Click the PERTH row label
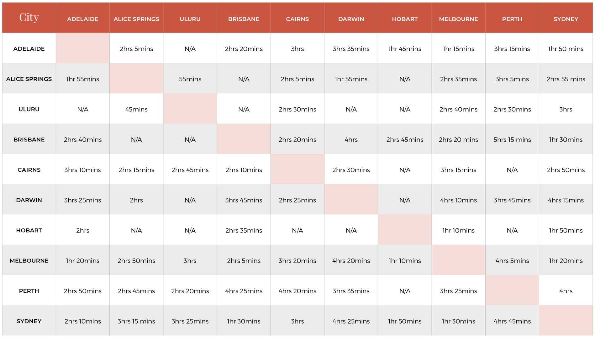Screen dimensions: 595x338 pos(29,291)
